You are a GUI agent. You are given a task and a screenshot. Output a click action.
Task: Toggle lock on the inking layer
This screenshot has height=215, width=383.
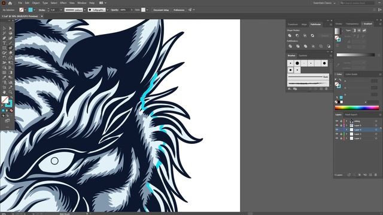coord(341,121)
